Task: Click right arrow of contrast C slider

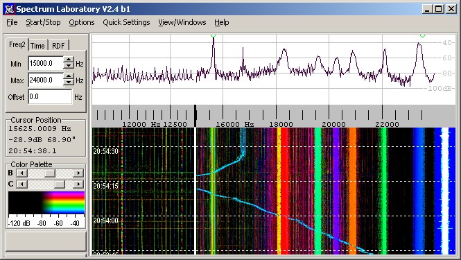Action: tap(78, 184)
